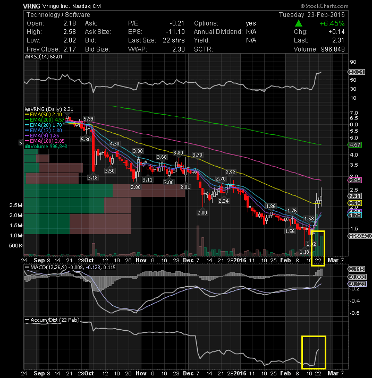This screenshot has width=372, height=378.
Task: Click the 2.00 price low label
Action: pos(202,212)
